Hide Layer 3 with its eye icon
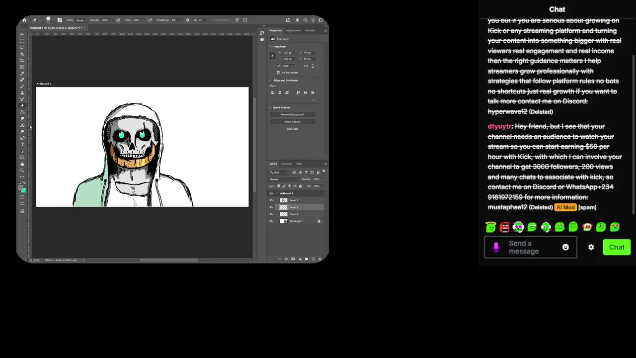Viewport: 636px width, 358px height. click(x=271, y=207)
